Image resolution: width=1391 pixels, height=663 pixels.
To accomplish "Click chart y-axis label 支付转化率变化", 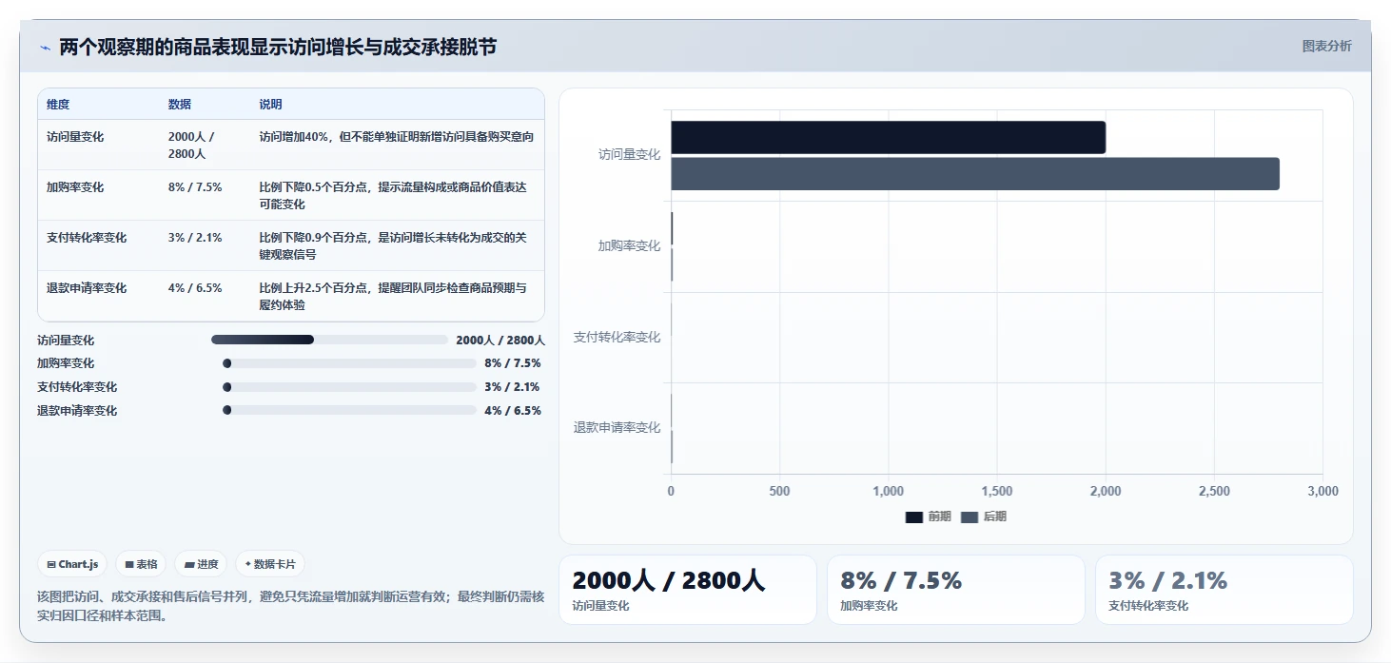I will pos(617,337).
